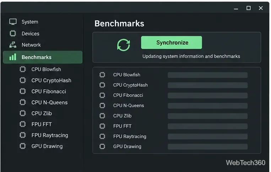Maximize the benchmark window
The image size is (271, 172).
click(249, 8)
